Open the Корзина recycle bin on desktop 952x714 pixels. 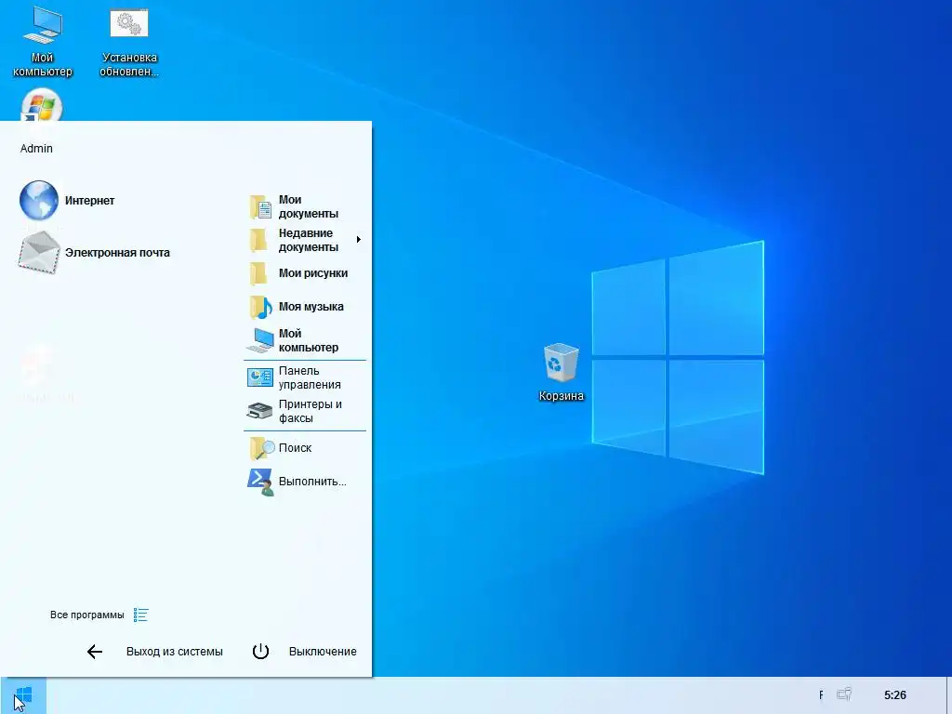pyautogui.click(x=561, y=373)
